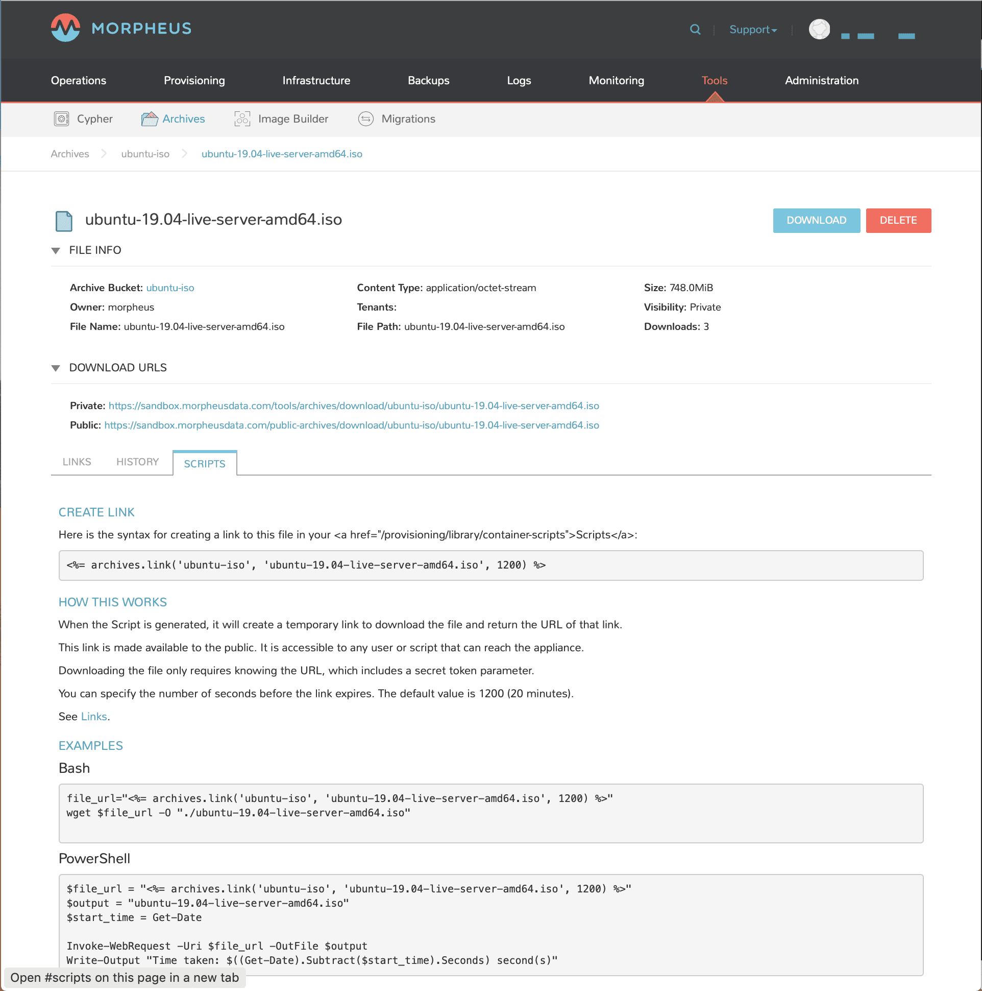This screenshot has width=982, height=991.
Task: Open the Migrations icon
Action: 365,119
